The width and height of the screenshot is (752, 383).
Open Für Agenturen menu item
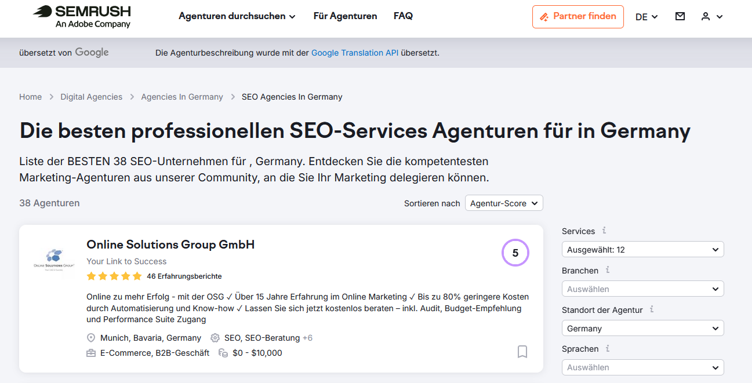pyautogui.click(x=346, y=16)
